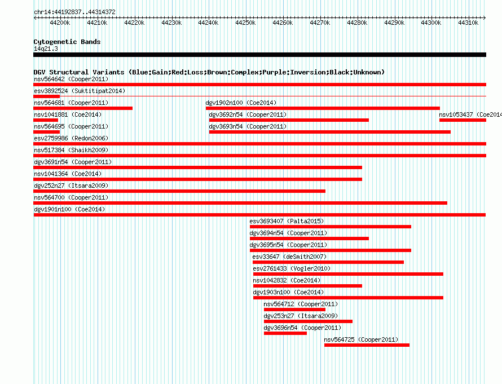Click esv2759986 (Redon2006) label
Viewport: 502px width, 384px height.
pyautogui.click(x=71, y=138)
